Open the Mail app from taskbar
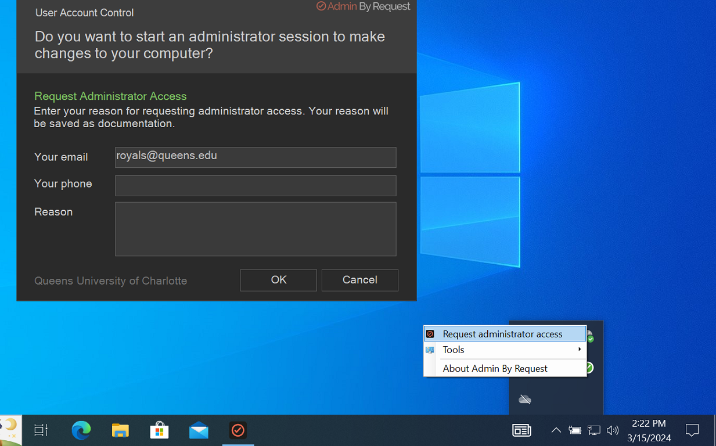This screenshot has width=716, height=446. [x=199, y=430]
